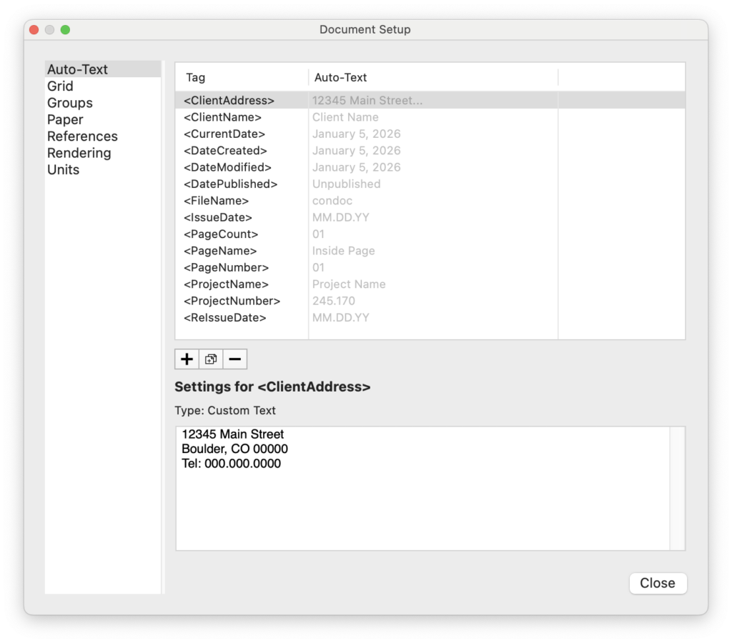Select the <FileName> tag

(216, 201)
